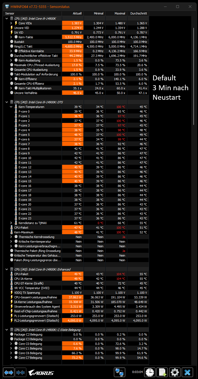Click the thermometer icon beside CPU IA-Kerne
Viewport: 198px width, 379px height.
tap(11, 279)
